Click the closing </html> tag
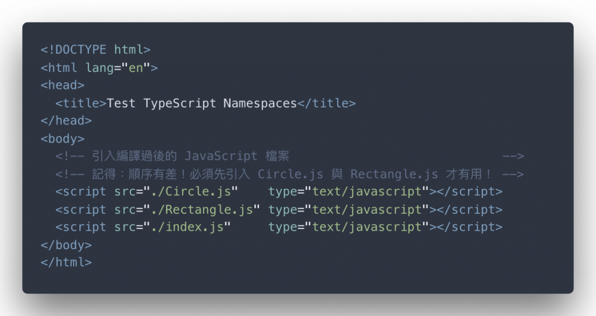 (x=66, y=263)
